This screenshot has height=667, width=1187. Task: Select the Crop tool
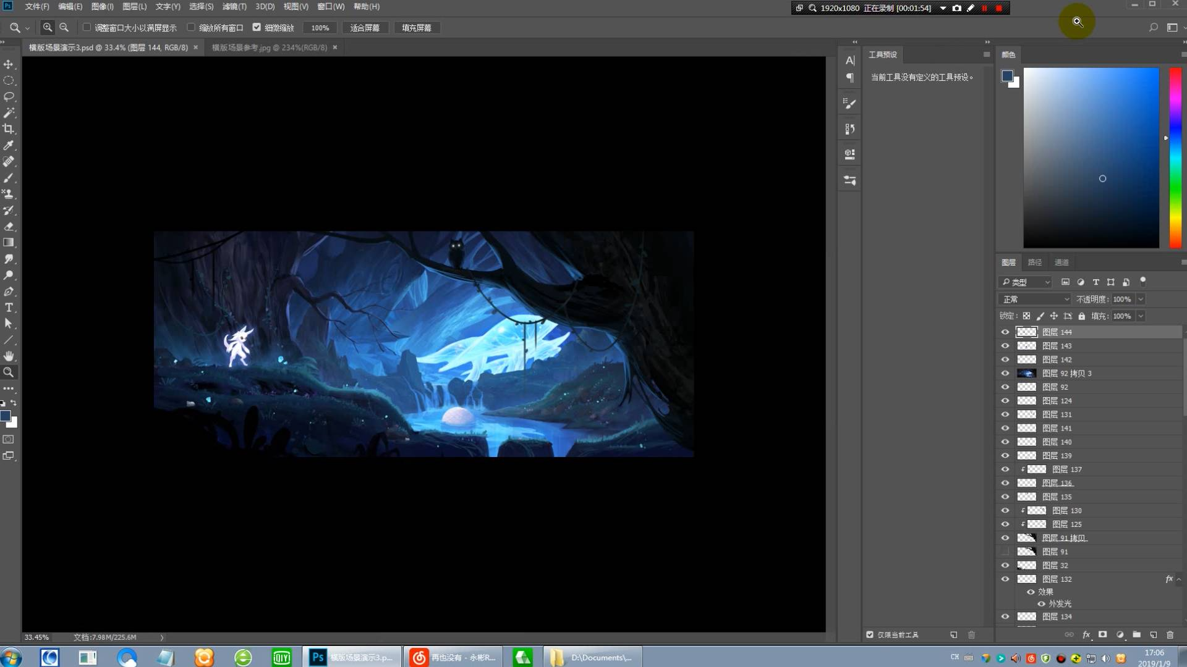9,129
